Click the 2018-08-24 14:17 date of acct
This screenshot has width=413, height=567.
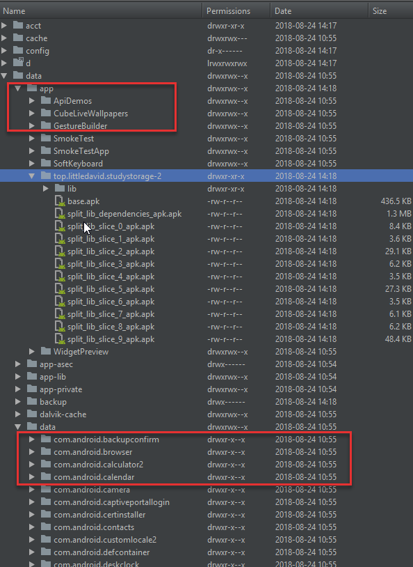pyautogui.click(x=306, y=26)
